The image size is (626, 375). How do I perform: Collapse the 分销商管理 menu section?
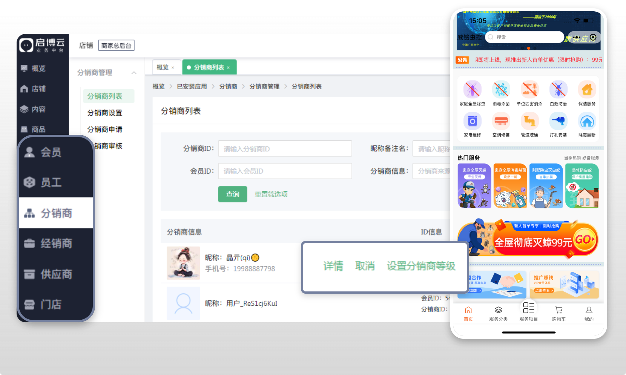coord(134,73)
